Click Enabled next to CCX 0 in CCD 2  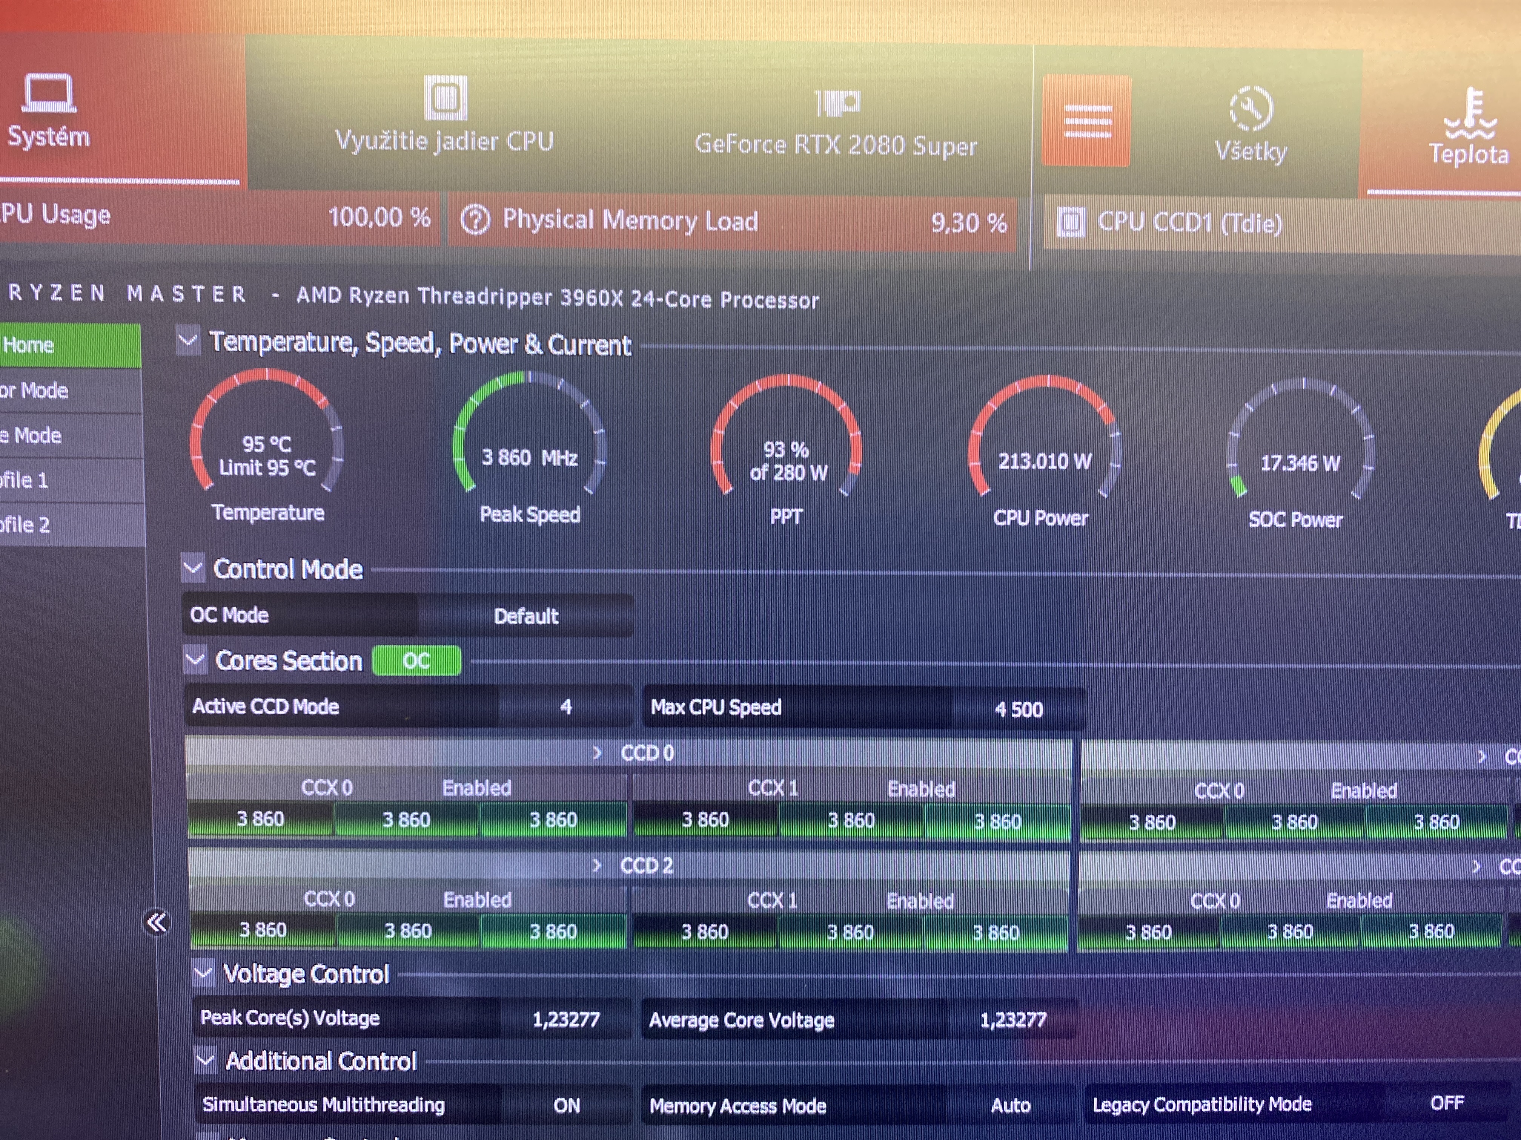point(477,899)
